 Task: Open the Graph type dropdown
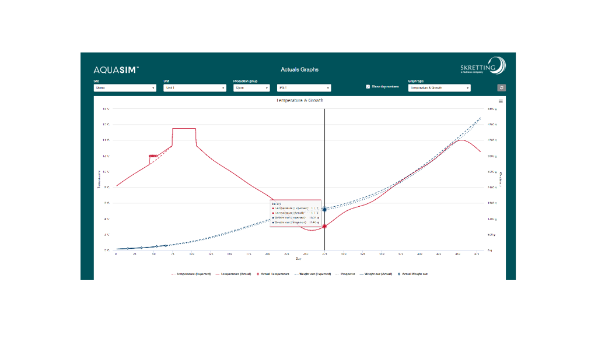click(439, 88)
